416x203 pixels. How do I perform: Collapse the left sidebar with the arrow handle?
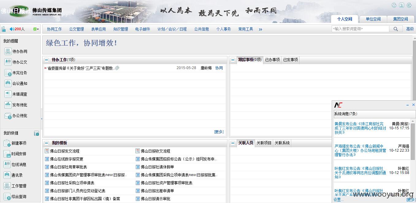42,119
